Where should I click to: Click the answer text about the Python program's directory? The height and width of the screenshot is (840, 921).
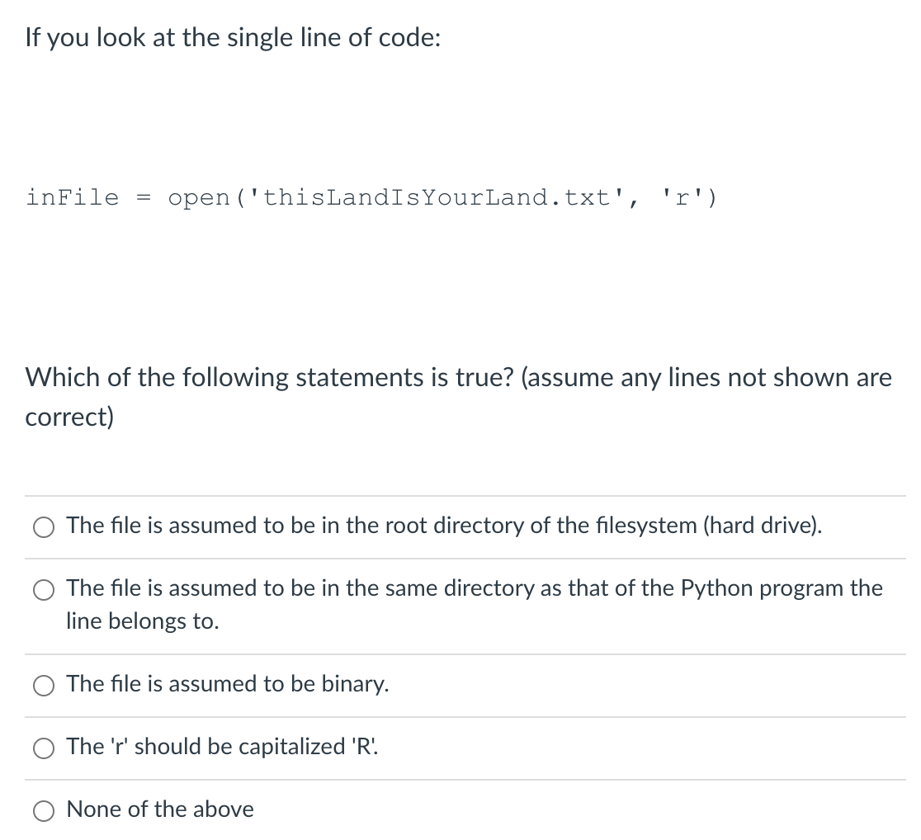click(x=475, y=588)
